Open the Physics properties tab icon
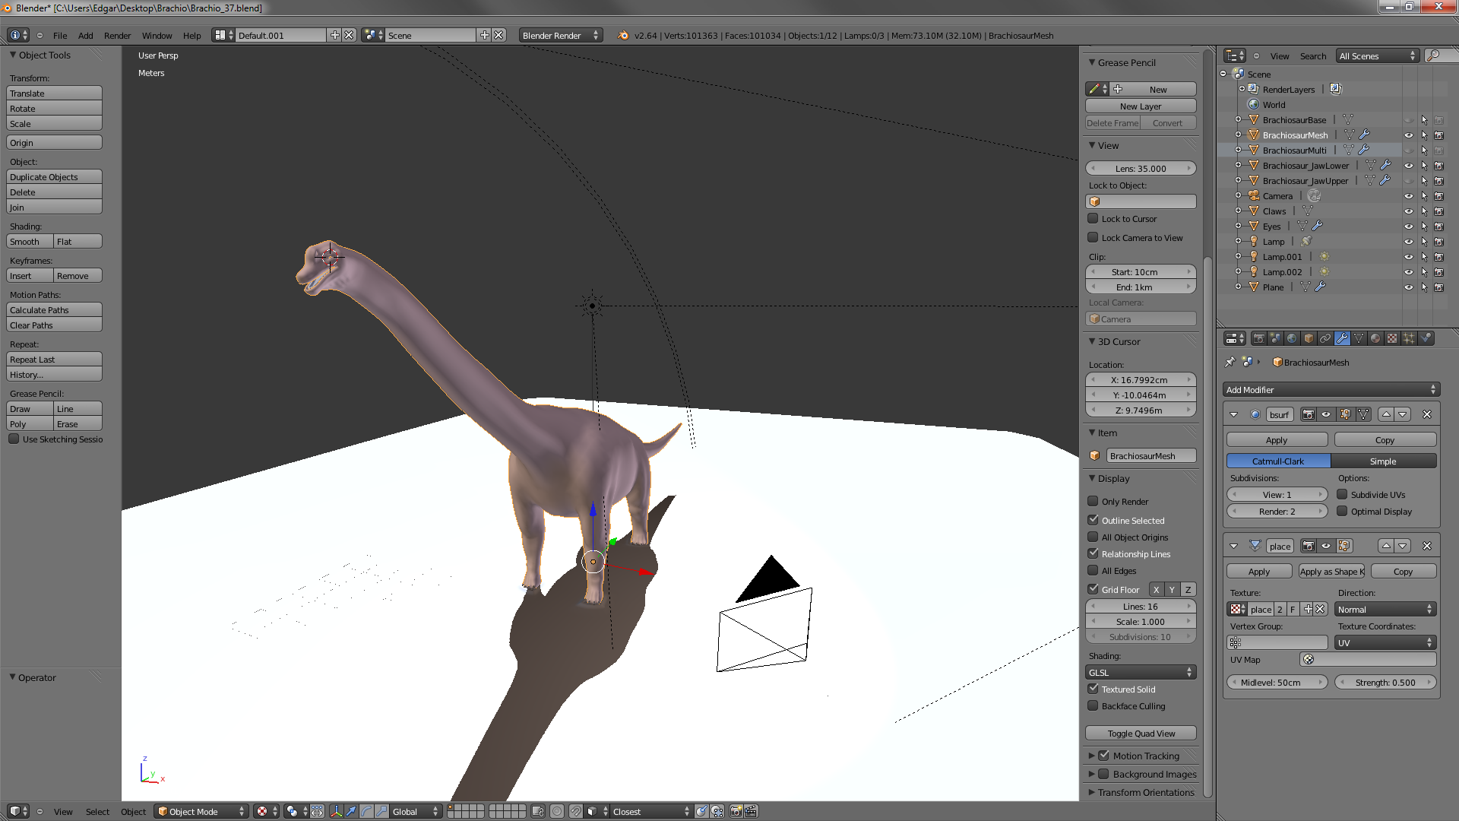Screen dimensions: 1459x821 (1426, 338)
